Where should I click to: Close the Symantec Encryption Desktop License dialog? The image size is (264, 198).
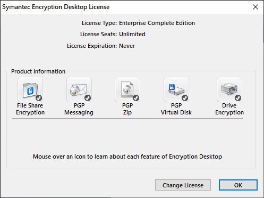click(256, 7)
